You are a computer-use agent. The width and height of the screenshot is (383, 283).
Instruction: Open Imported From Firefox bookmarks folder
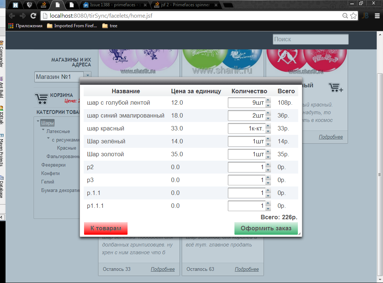point(72,26)
